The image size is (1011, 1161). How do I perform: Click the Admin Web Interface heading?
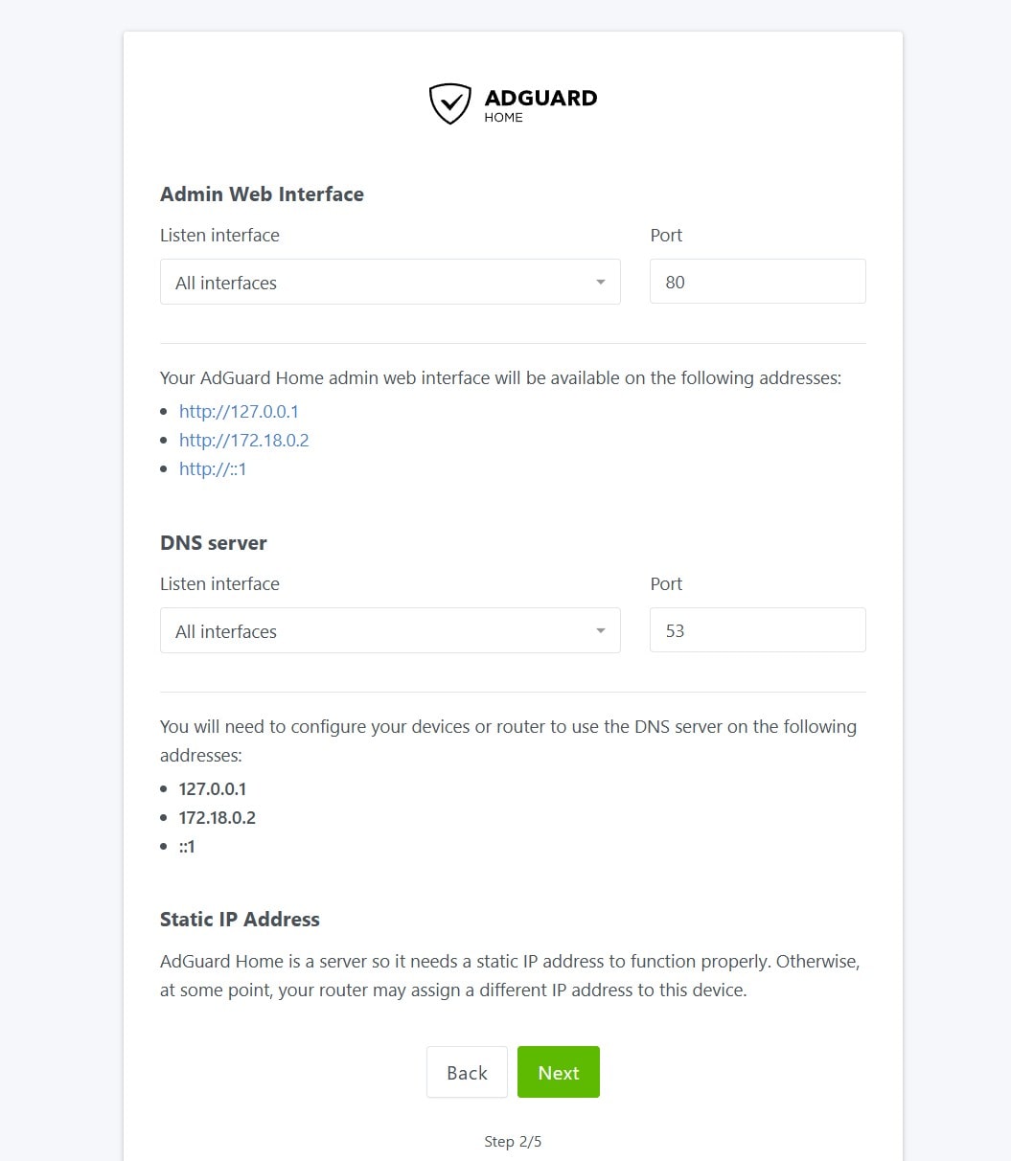[262, 194]
